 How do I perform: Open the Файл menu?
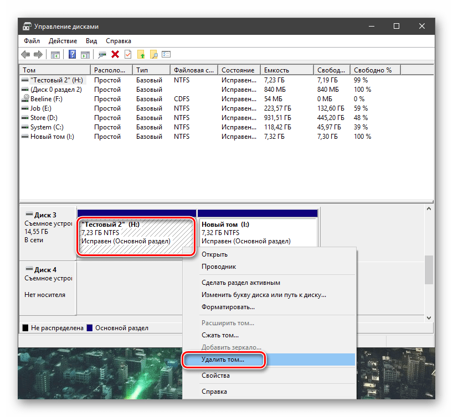pyautogui.click(x=32, y=41)
